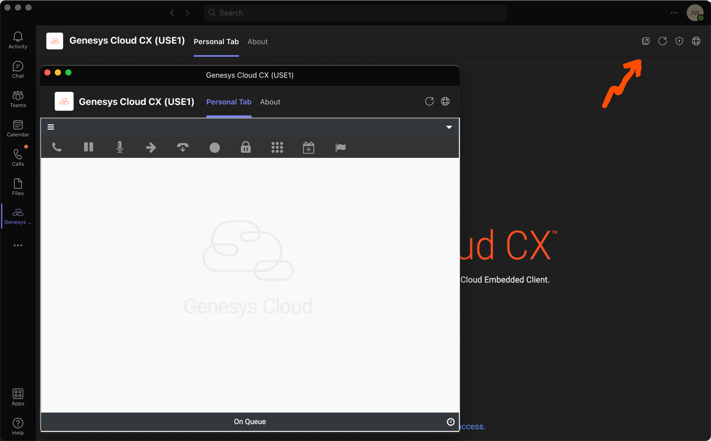711x441 pixels.
Task: Expand the chevron dropdown in the client header
Action: point(449,127)
